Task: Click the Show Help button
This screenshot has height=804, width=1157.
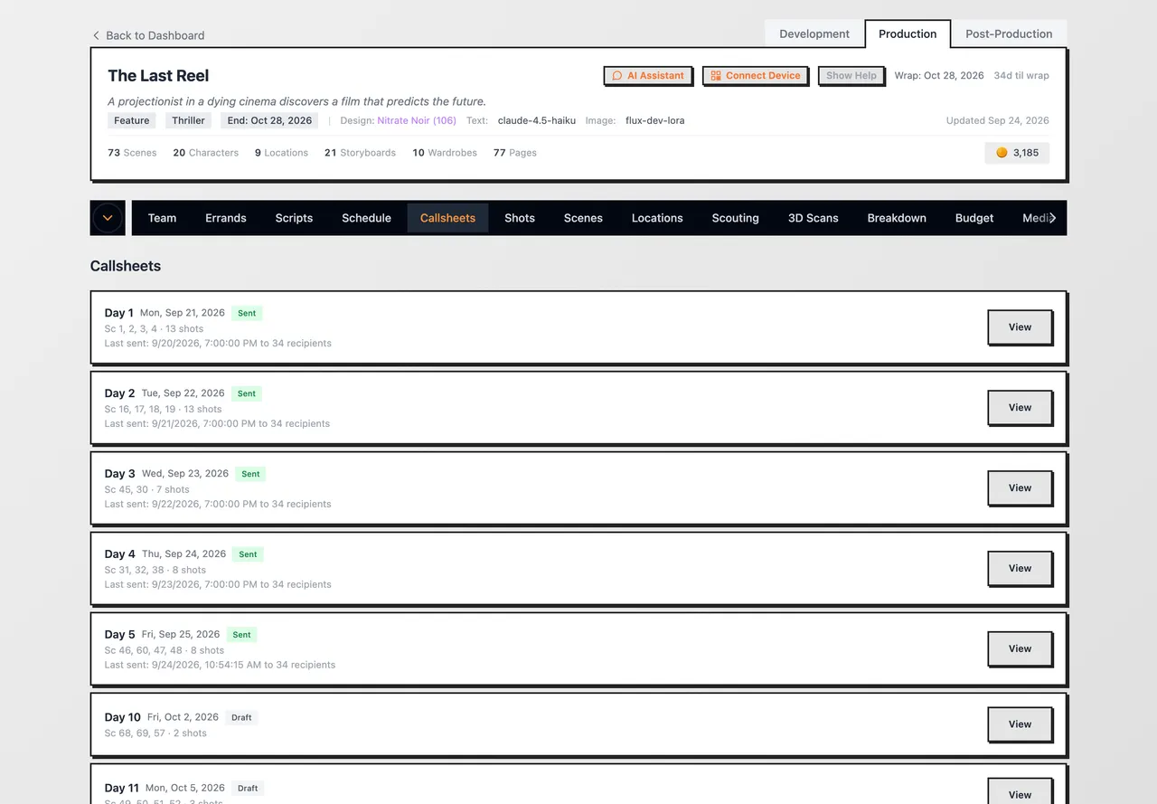Action: point(851,76)
